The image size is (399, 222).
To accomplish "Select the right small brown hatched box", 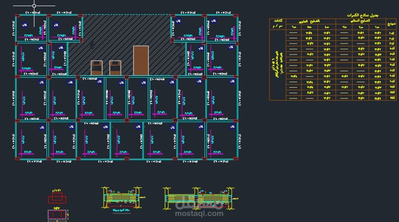I will pos(115,68).
